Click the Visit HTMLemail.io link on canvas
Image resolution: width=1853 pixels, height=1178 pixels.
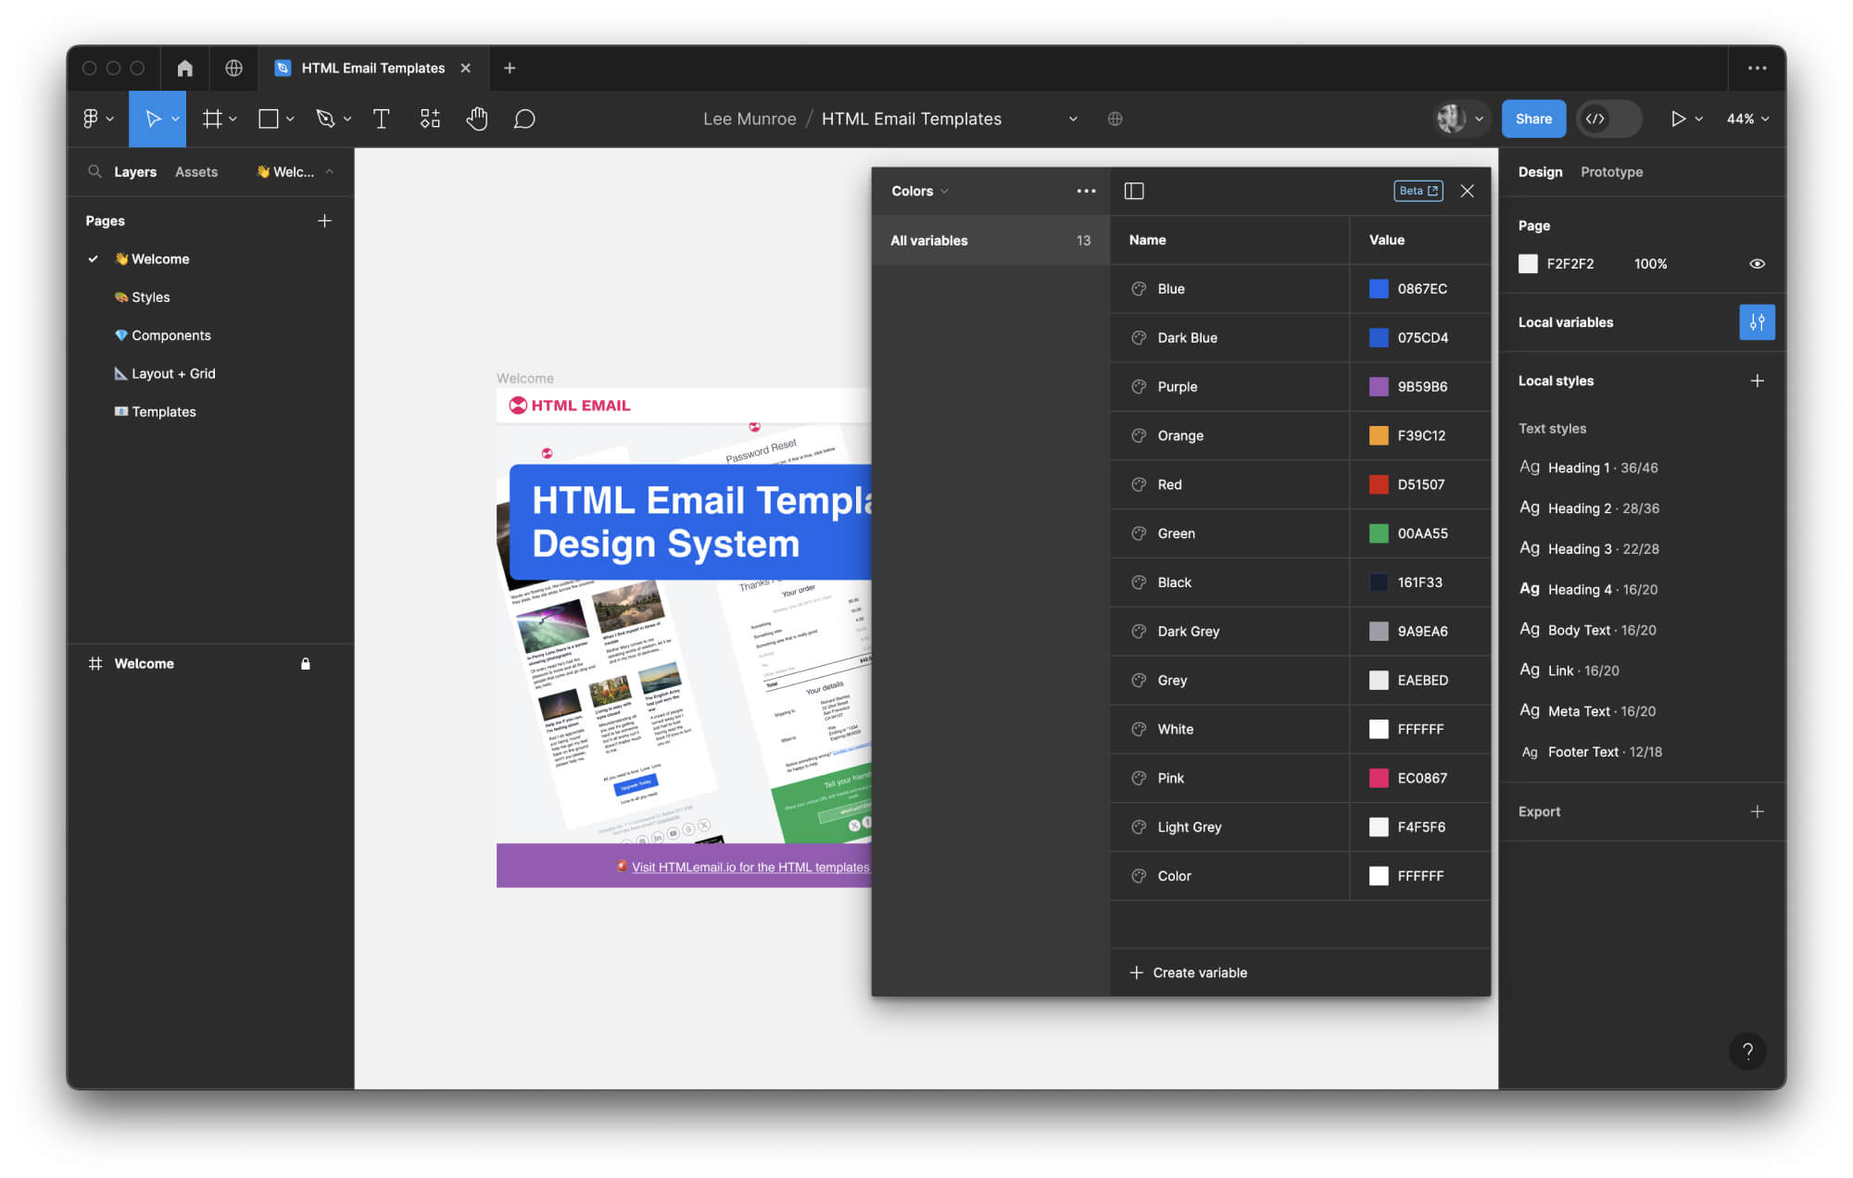click(750, 867)
